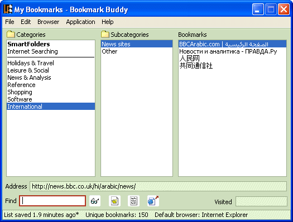Click the text list page icon
The image size is (293, 222).
click(x=133, y=201)
